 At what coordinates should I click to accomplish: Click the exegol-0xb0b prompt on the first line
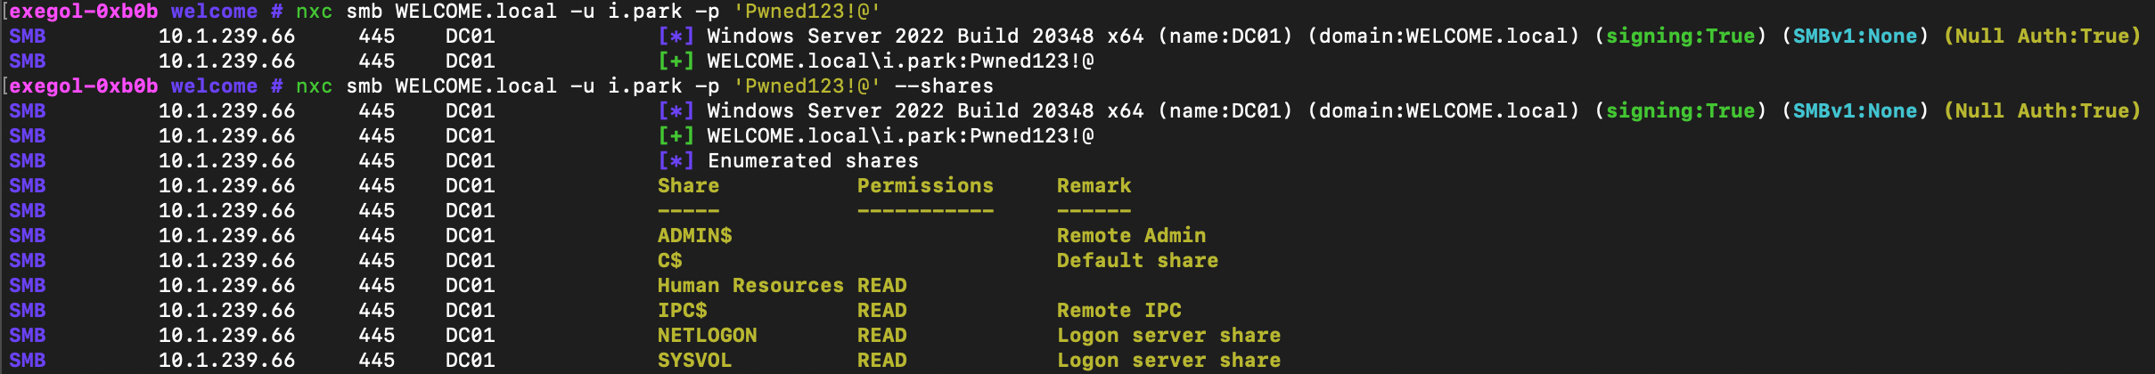click(x=83, y=12)
